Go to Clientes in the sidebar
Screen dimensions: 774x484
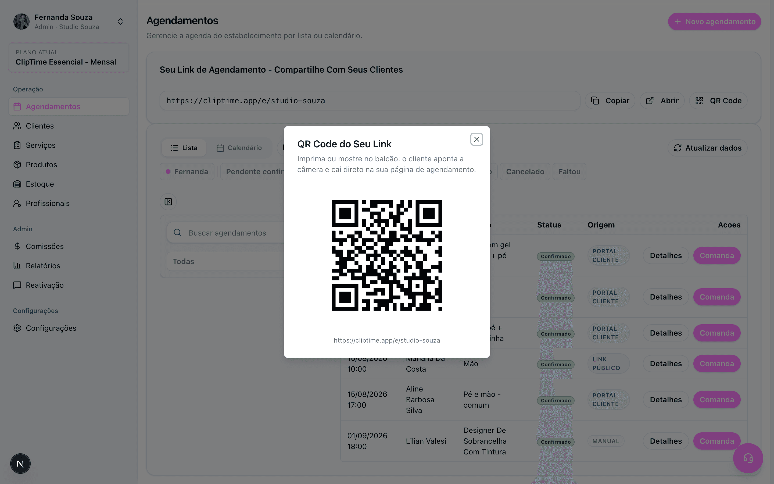[69, 126]
